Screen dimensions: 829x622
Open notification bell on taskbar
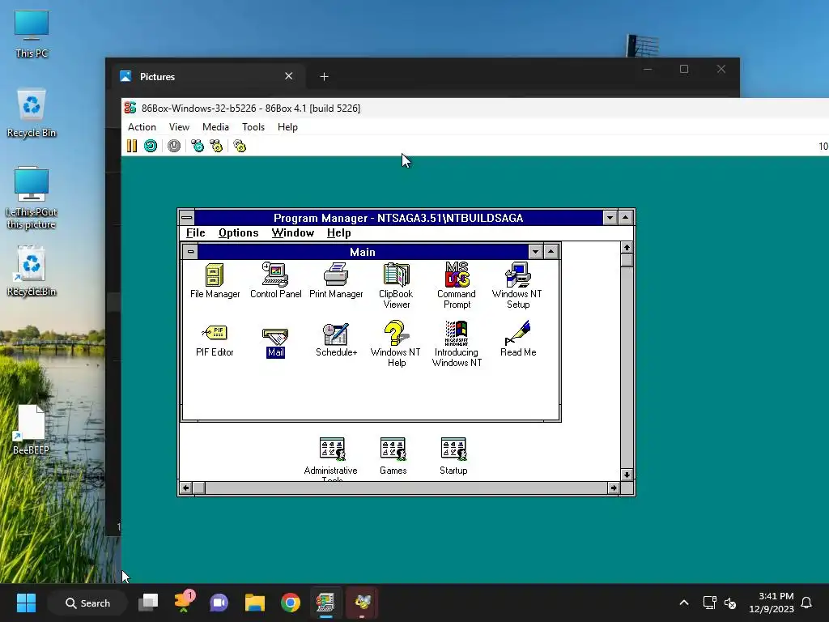(x=806, y=603)
